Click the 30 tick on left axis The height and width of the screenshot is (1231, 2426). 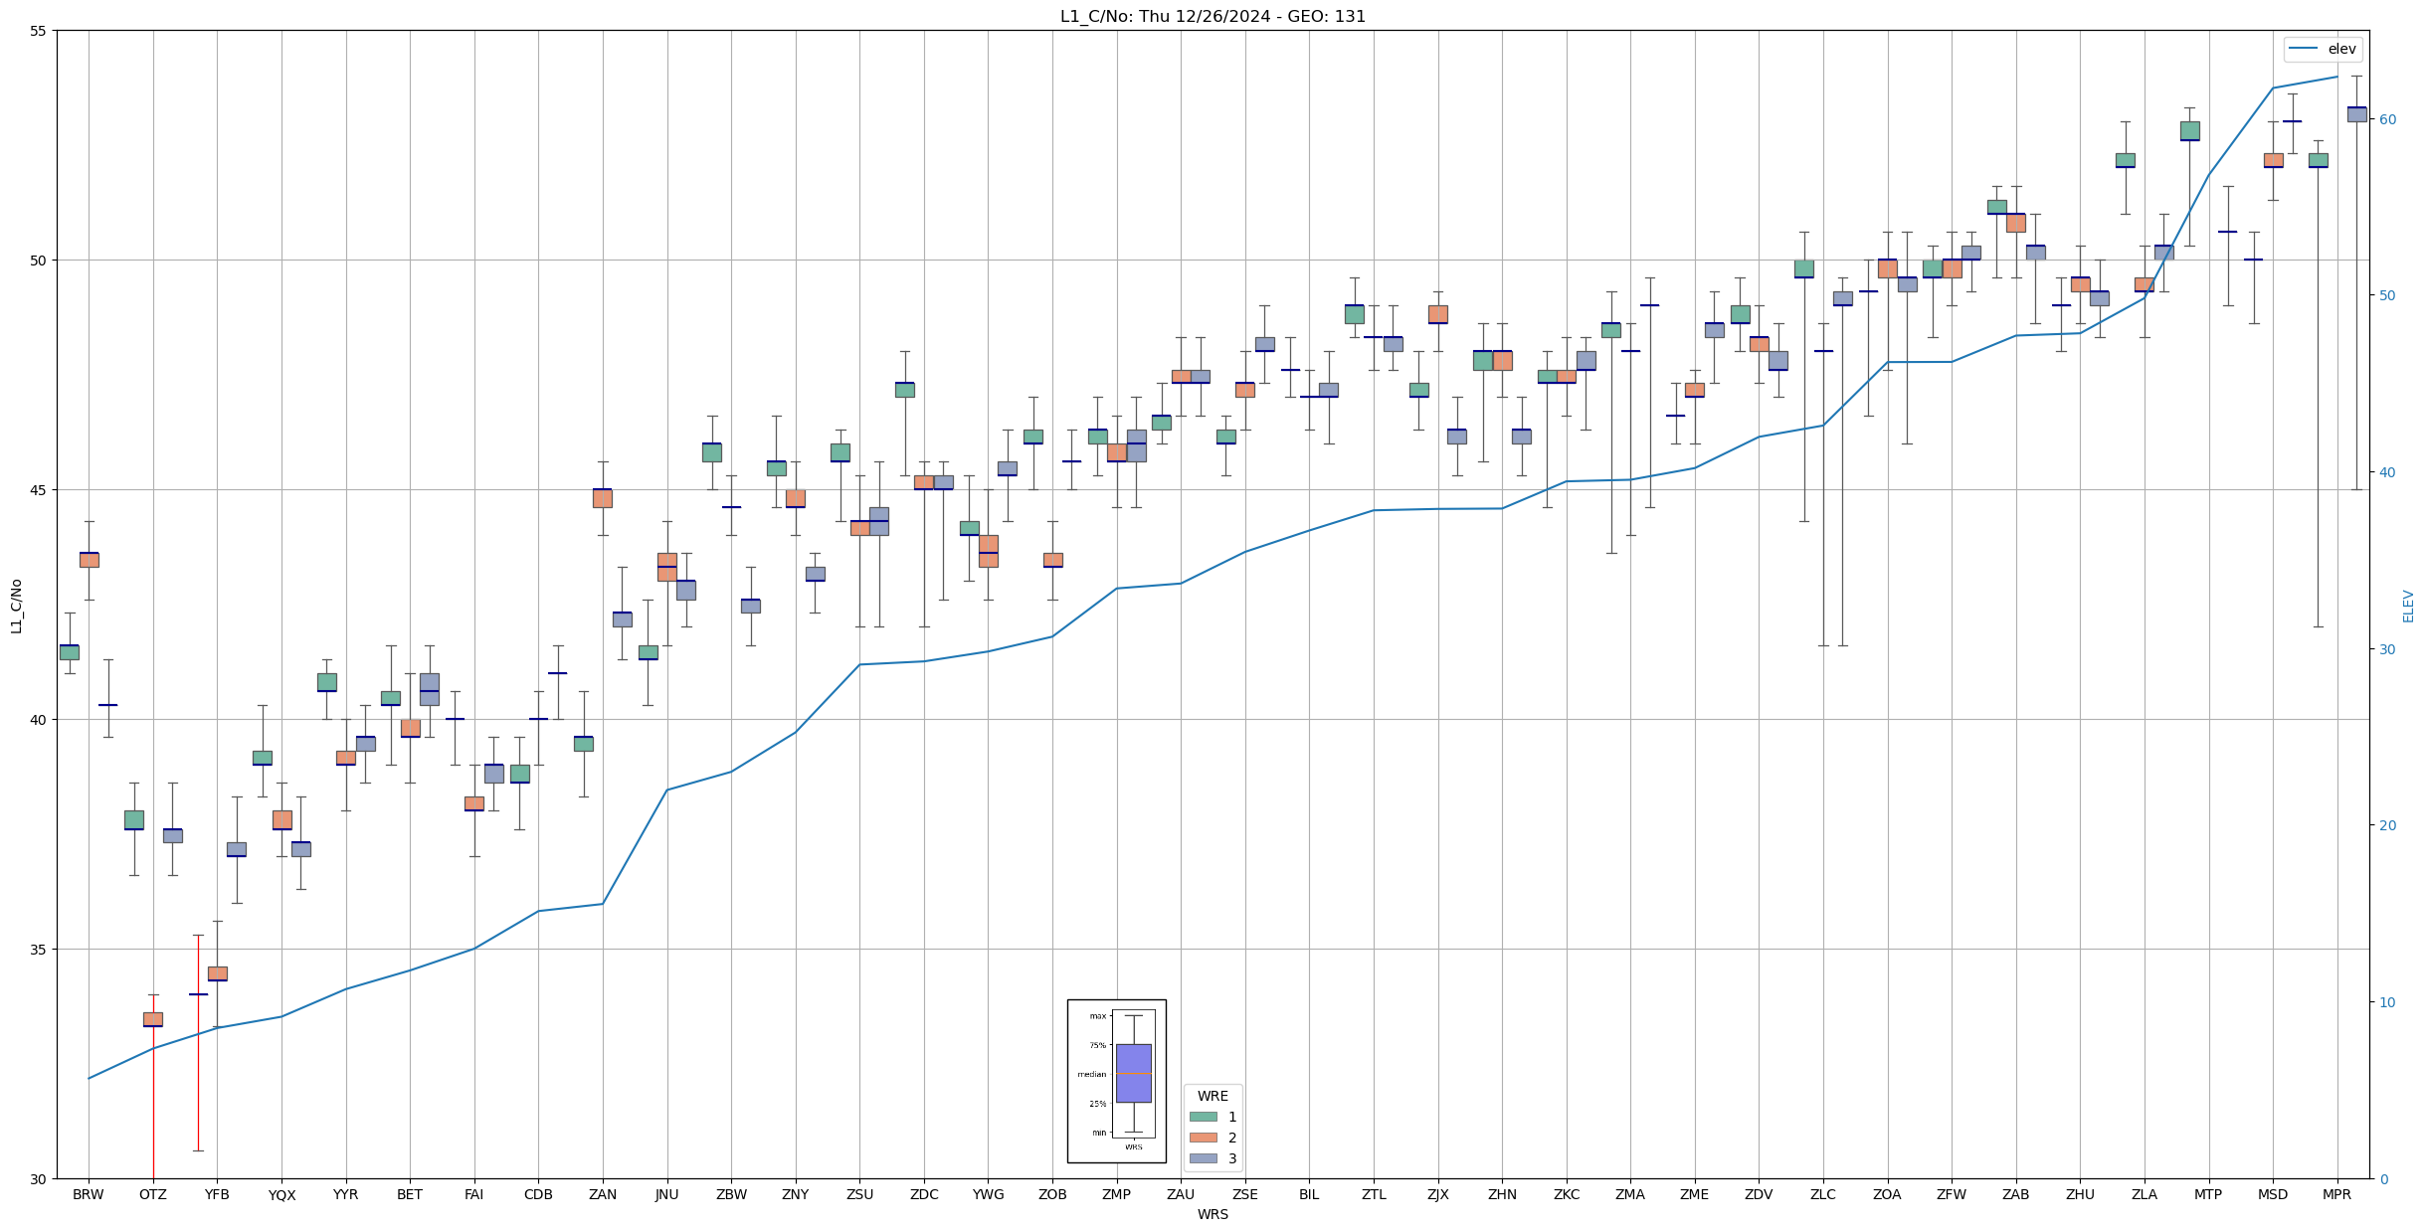(x=39, y=1179)
